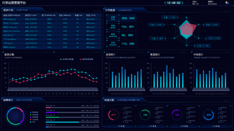Click the green PLC_01_11 progress bar

pos(73,117)
